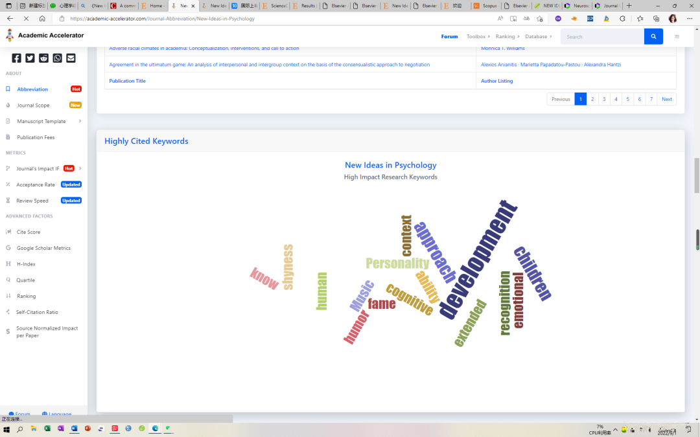Open Source Normalized Impact per Paper
Image resolution: width=700 pixels, height=437 pixels.
47,331
